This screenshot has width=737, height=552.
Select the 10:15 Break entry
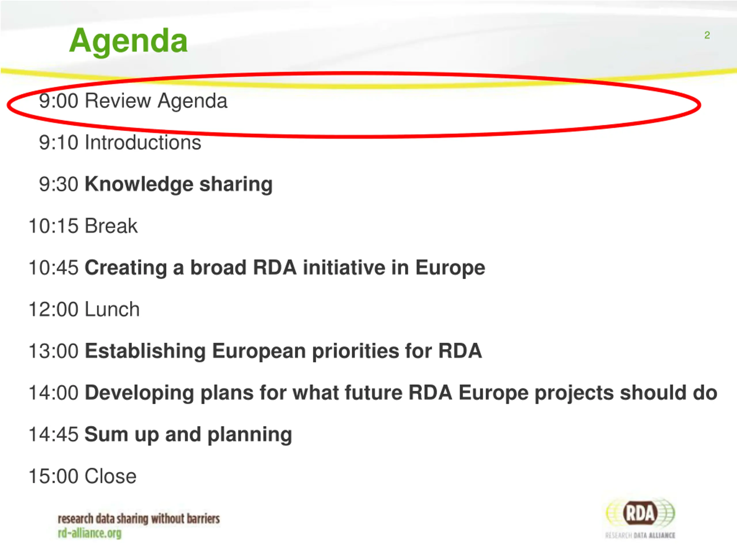click(x=83, y=226)
